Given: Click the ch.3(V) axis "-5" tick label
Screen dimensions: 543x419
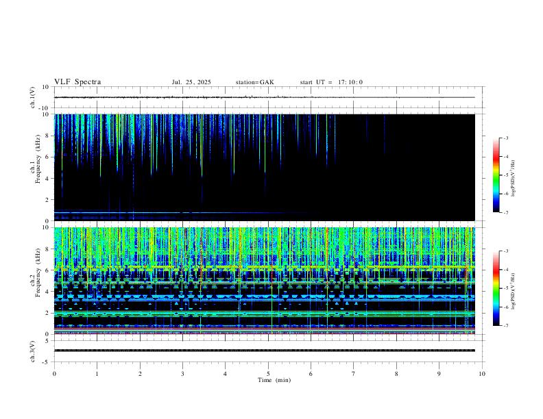Looking at the screenshot, I should tap(47, 362).
